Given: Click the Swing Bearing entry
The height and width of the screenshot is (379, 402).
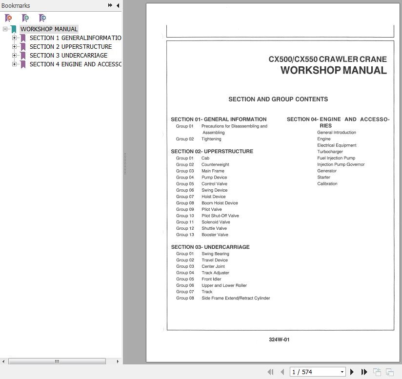Looking at the screenshot, I should pyautogui.click(x=215, y=254).
